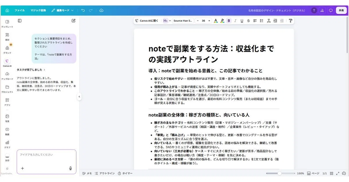Image resolution: width=349 pixels, height=182 pixels.
Task: Open the comments speech bubble icon
Action: [331, 10]
